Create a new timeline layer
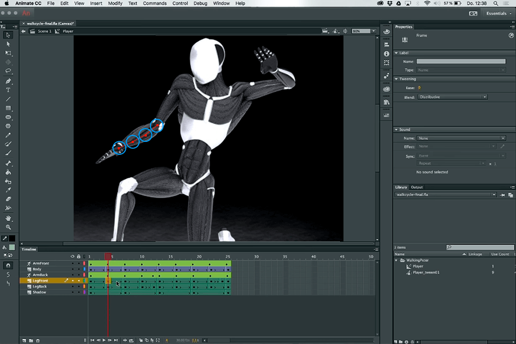This screenshot has width=516, height=344. tap(24, 340)
